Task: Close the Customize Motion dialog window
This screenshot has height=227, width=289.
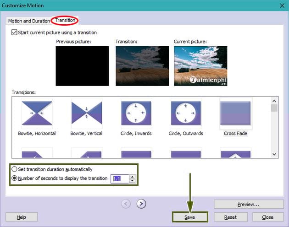Action: click(x=282, y=5)
